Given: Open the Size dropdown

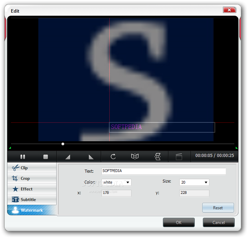Looking at the screenshot, I should pyautogui.click(x=194, y=182).
